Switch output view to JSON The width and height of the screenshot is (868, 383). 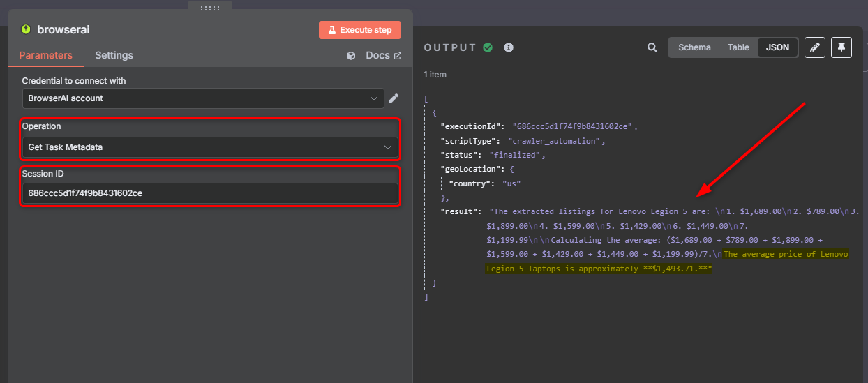tap(778, 47)
